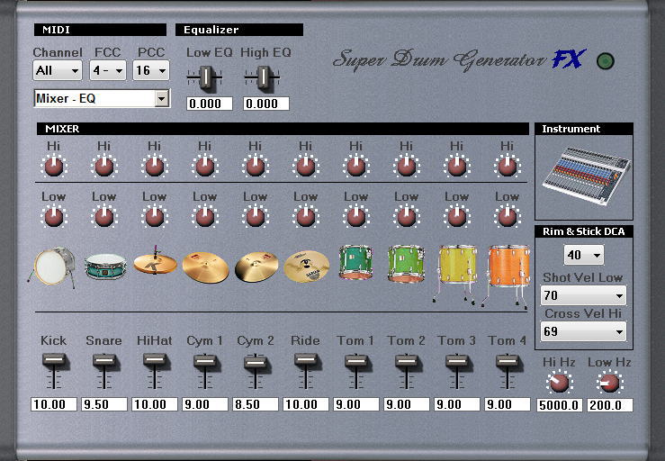Image resolution: width=665 pixels, height=461 pixels.
Task: Click the Cym 1 channel Low knob
Action: [205, 216]
